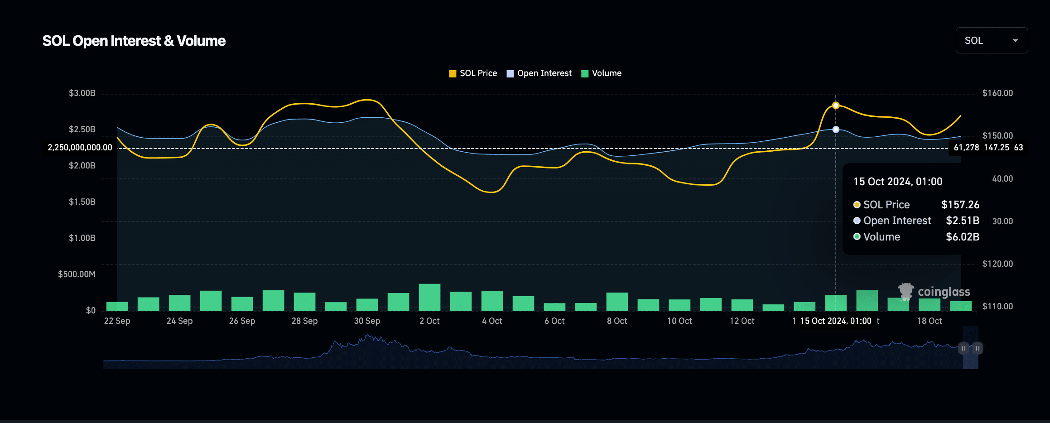Screen dimensions: 1050x423
Task: Click the '28 Sep' date axis label
Action: click(x=304, y=321)
